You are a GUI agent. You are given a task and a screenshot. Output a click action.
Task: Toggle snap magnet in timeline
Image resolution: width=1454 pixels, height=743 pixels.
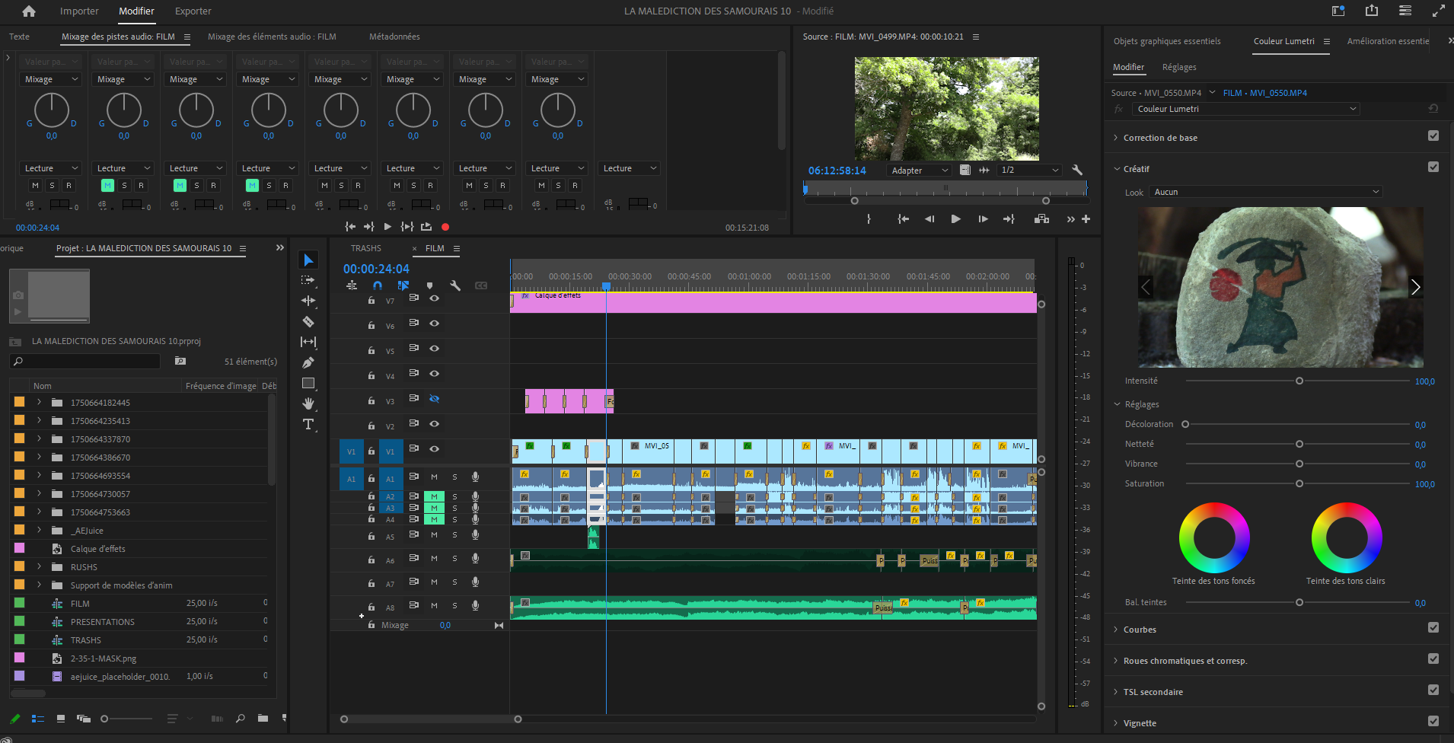[x=378, y=285]
